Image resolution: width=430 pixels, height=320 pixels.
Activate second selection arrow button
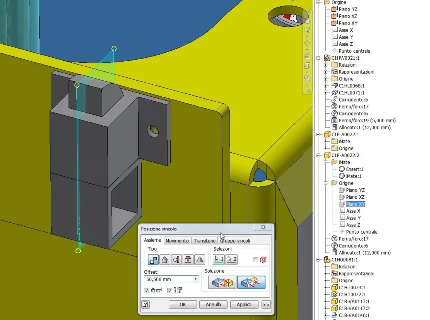click(x=231, y=259)
